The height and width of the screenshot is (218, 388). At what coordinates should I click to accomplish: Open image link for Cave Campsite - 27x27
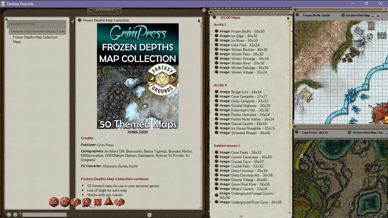[216, 96]
